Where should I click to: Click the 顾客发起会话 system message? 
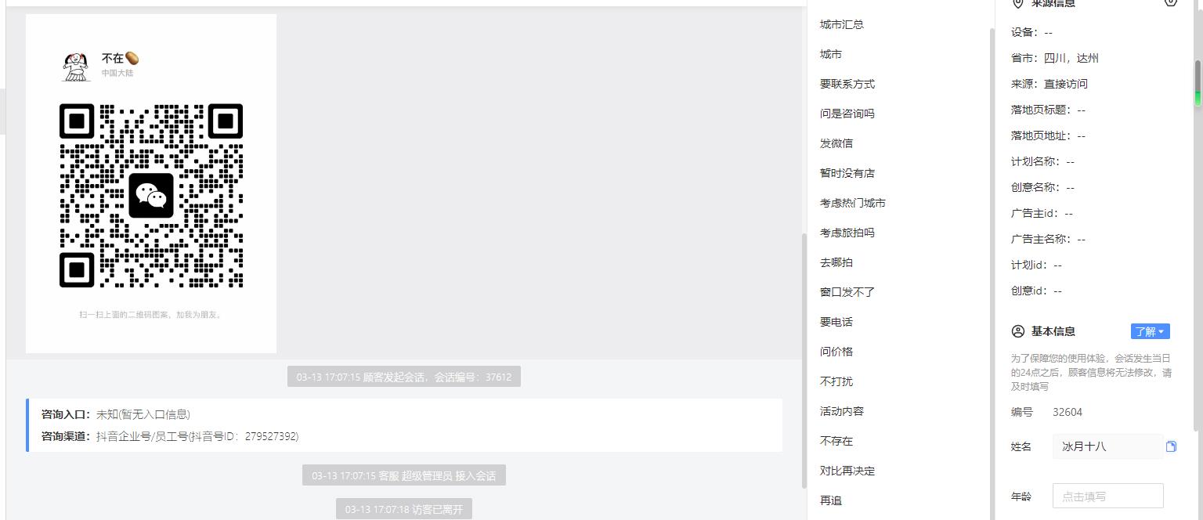pos(404,377)
